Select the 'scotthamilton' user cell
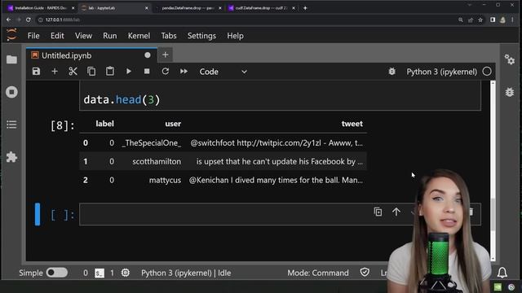Viewport: 522px width, 293px height. point(157,162)
